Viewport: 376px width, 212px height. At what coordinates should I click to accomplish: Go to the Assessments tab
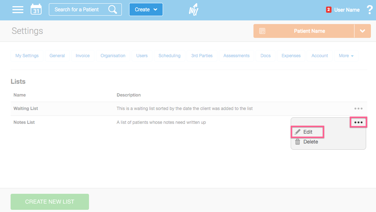pyautogui.click(x=236, y=56)
